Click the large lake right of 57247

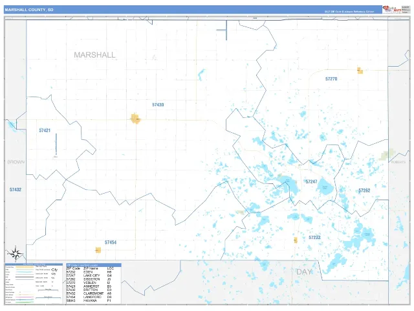pyautogui.click(x=325, y=188)
